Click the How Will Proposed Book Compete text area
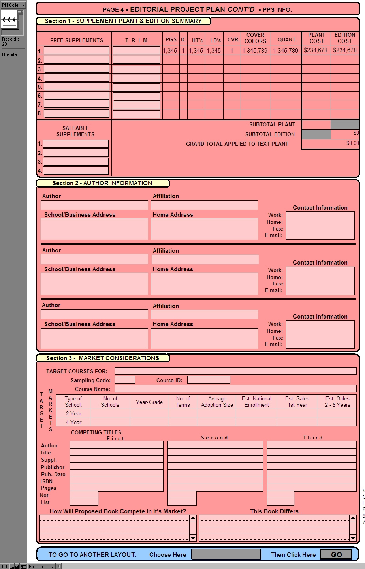Image resolution: width=365 pixels, height=569 pixels. [114, 528]
